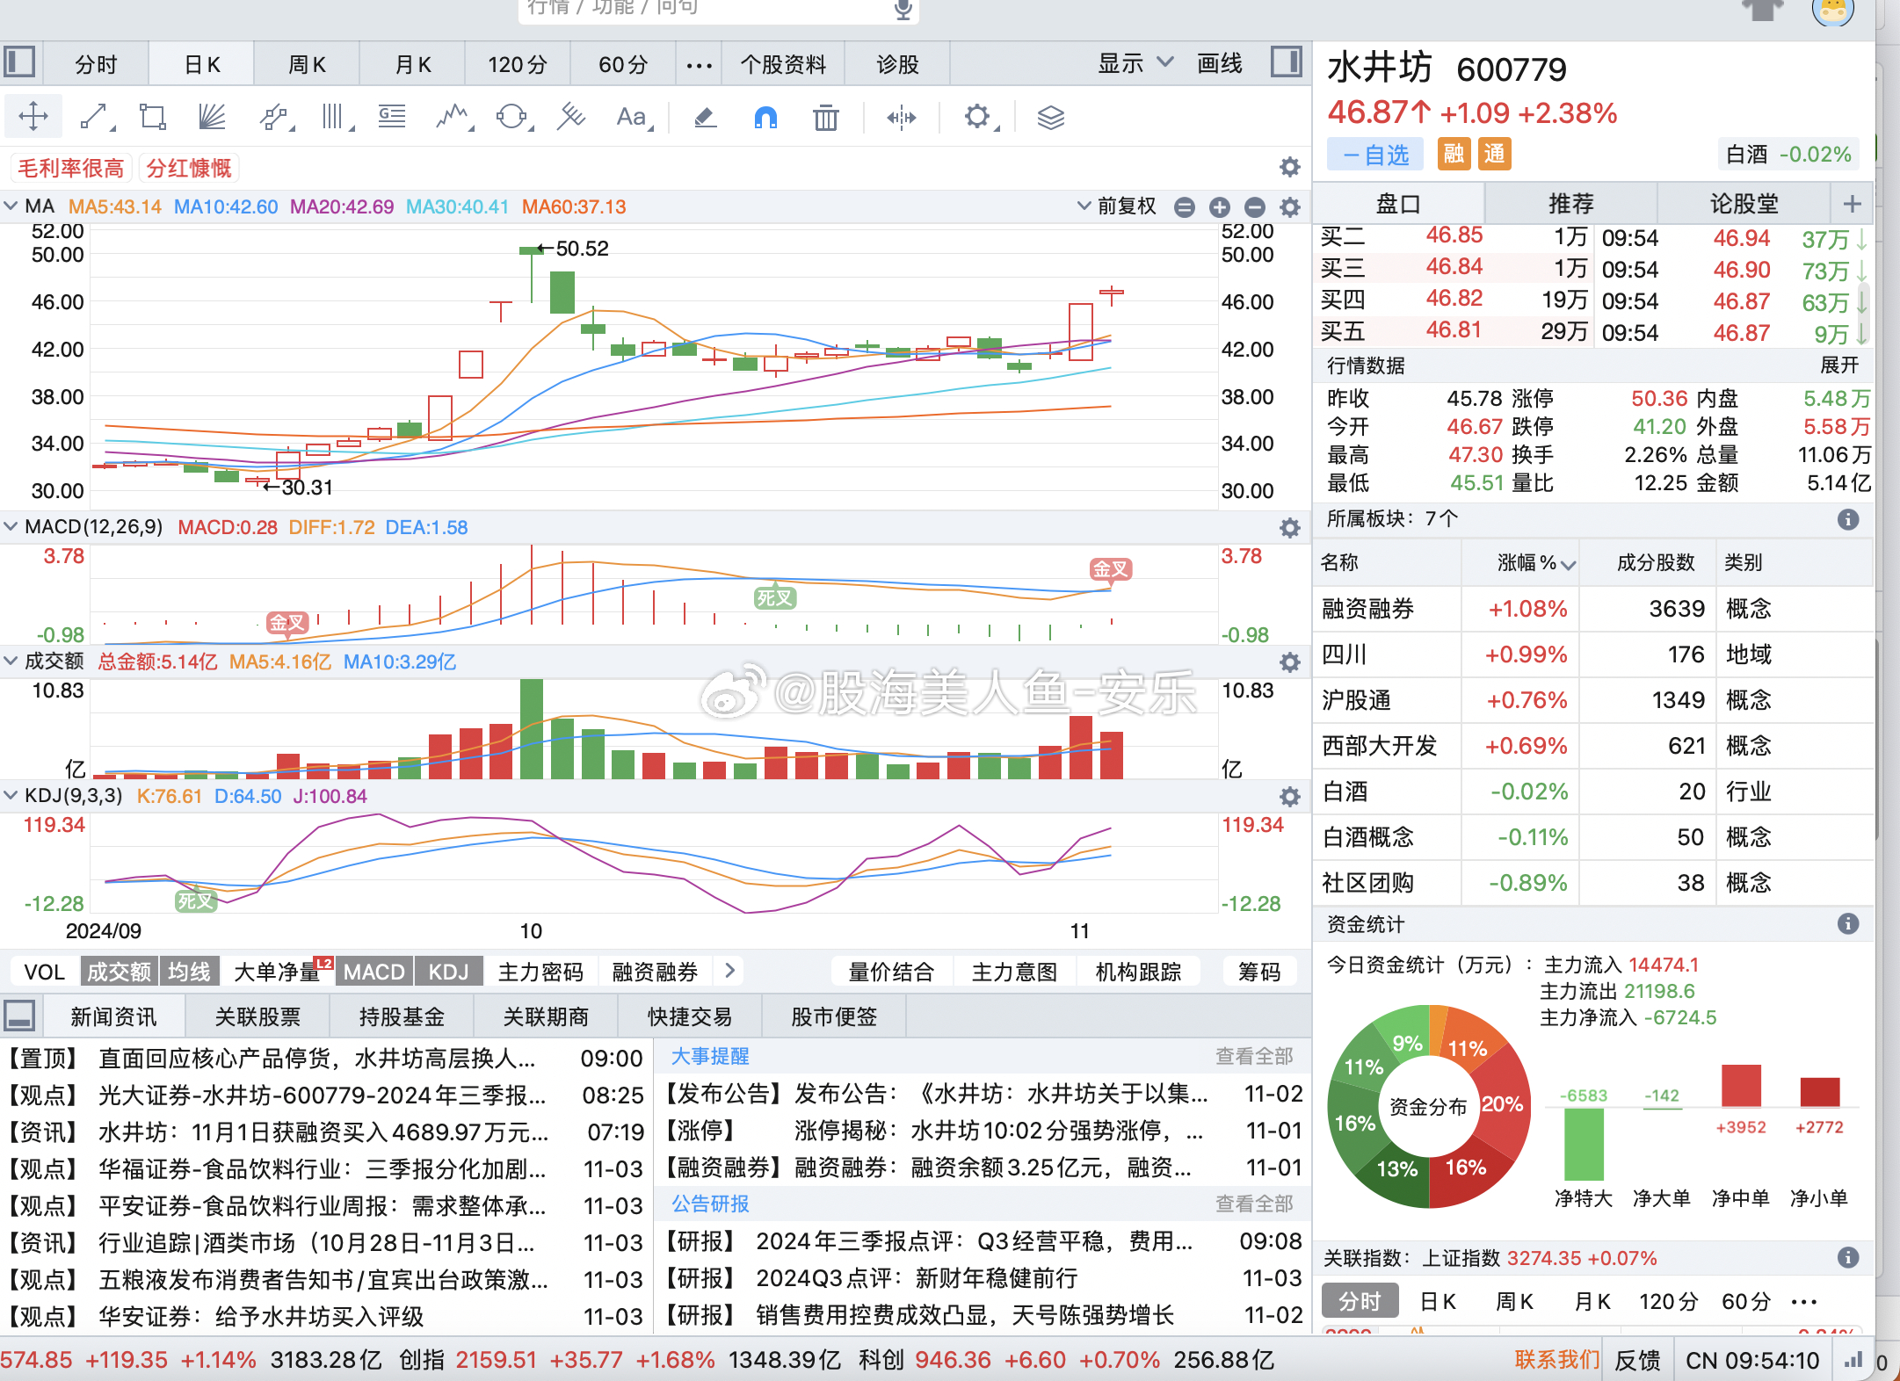
Task: Select the wave pattern drawing tool
Action: tap(453, 117)
